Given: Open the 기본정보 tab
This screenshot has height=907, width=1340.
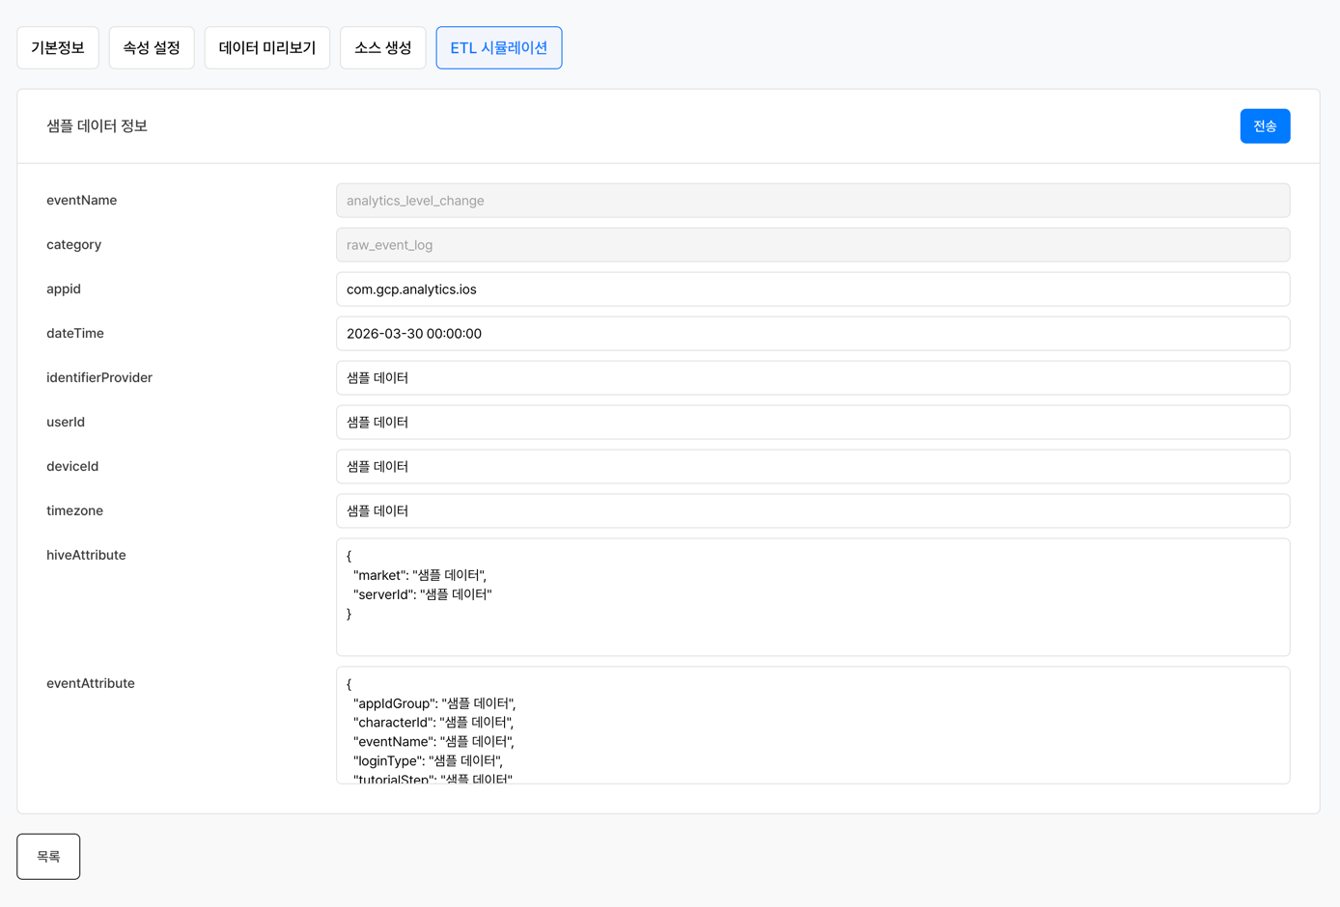Looking at the screenshot, I should tap(58, 48).
